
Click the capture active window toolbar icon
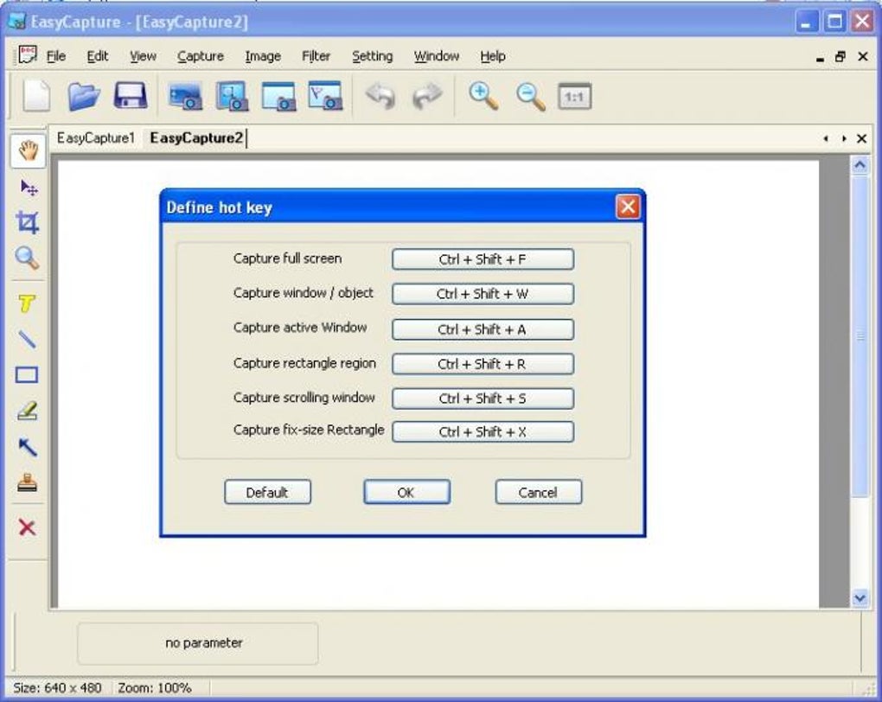point(278,96)
